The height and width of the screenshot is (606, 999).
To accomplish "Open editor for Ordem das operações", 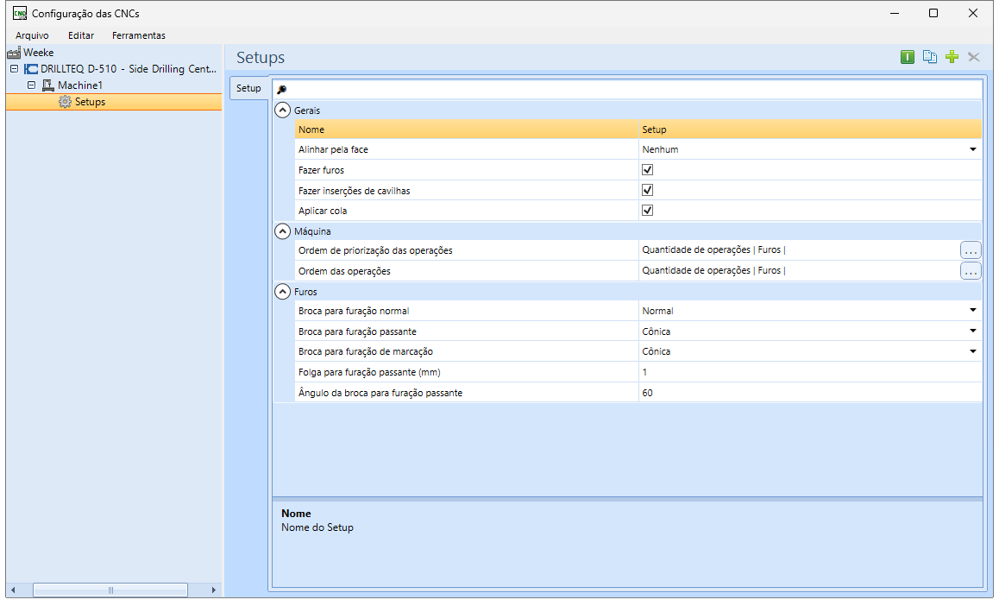I will [971, 271].
